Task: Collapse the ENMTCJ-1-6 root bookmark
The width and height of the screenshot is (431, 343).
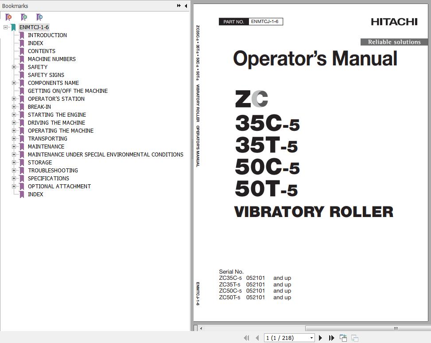Action: [x=5, y=27]
